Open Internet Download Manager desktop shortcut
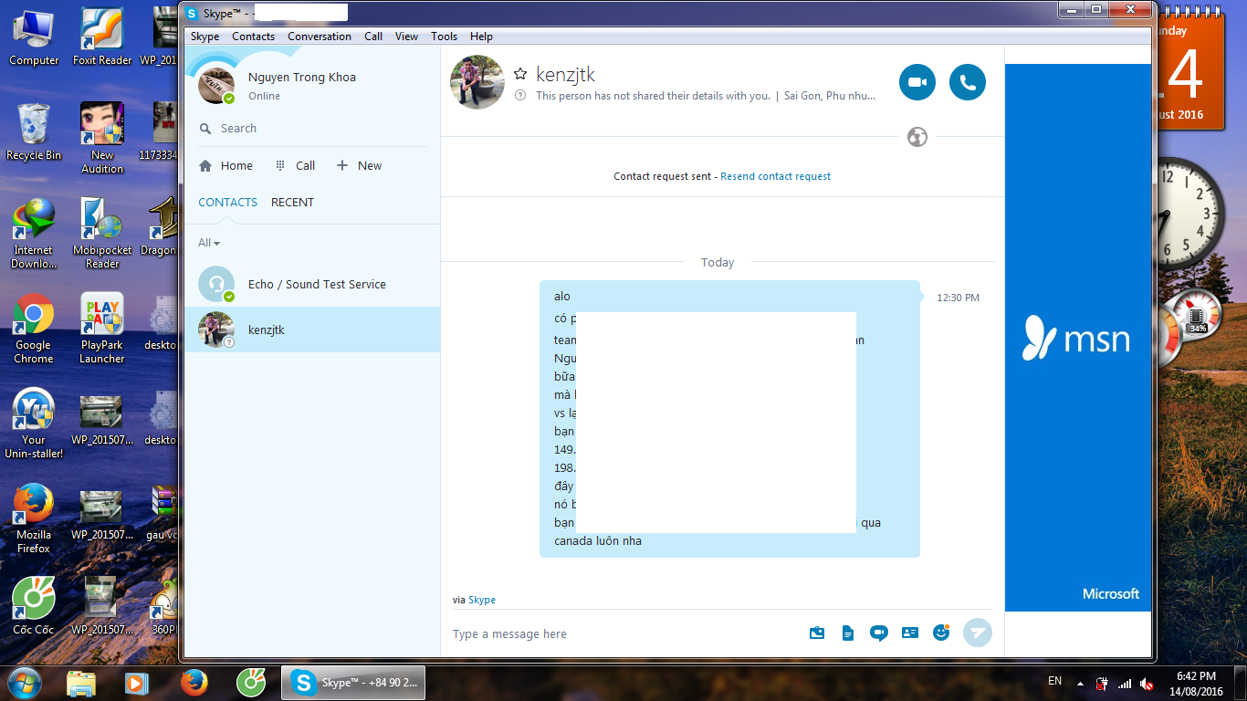 point(34,234)
